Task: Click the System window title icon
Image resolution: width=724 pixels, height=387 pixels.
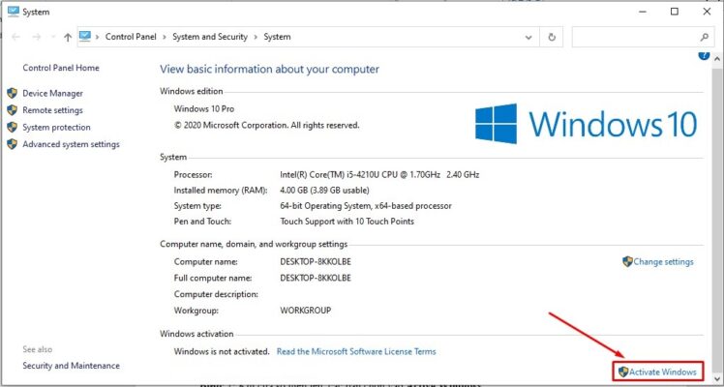Action: [x=14, y=12]
